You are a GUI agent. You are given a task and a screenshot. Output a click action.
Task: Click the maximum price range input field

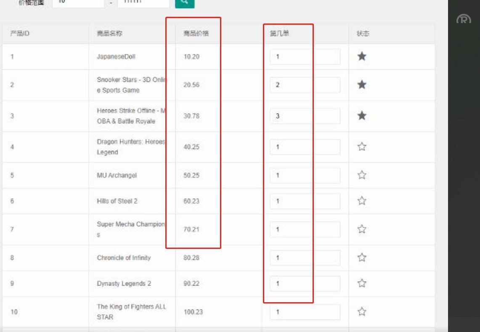click(143, 3)
